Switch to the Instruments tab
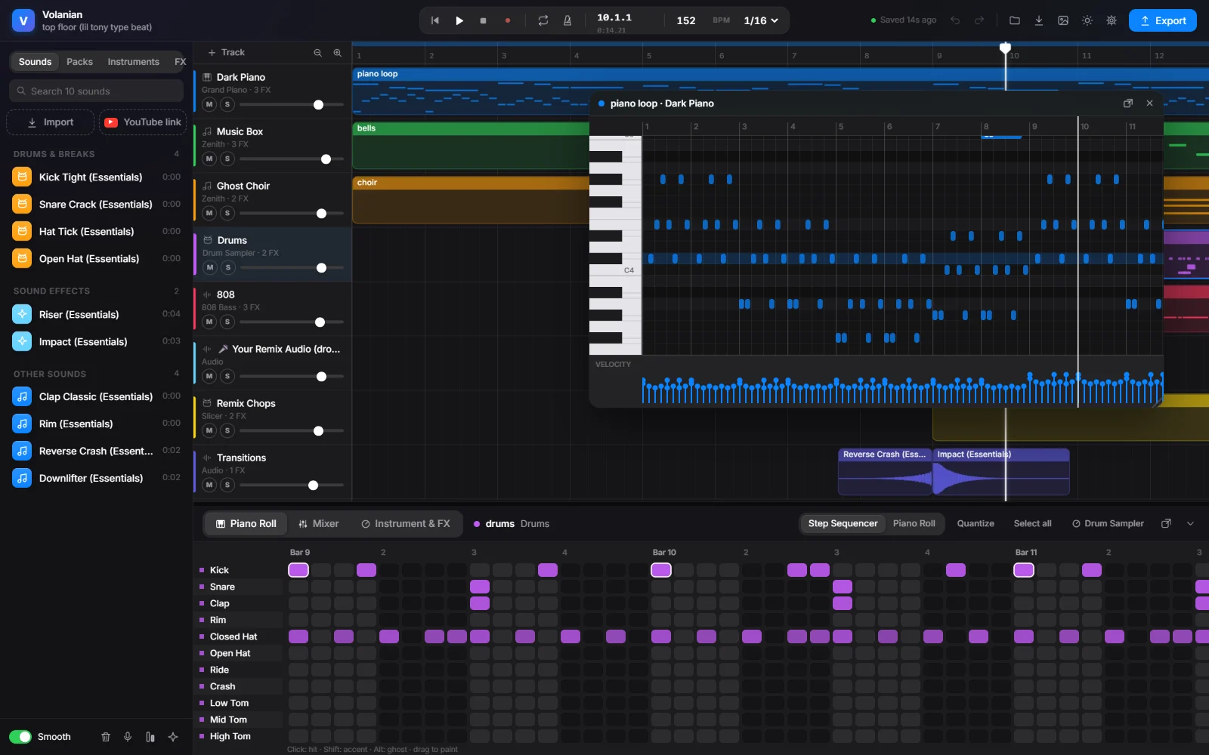The image size is (1209, 755). [133, 62]
